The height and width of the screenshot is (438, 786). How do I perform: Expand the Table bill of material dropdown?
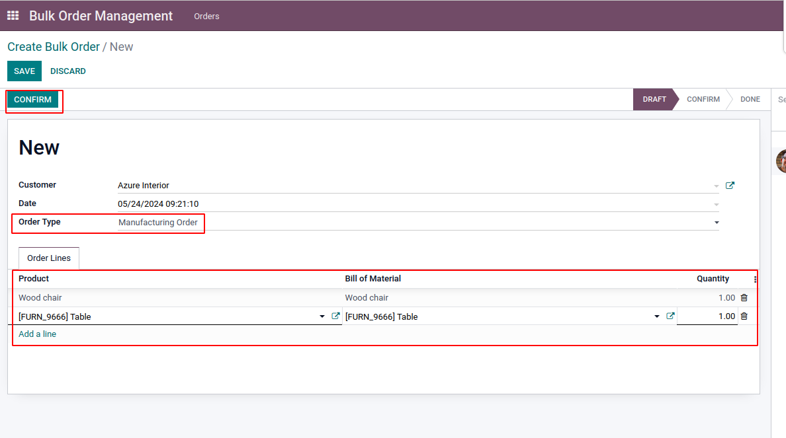(657, 316)
